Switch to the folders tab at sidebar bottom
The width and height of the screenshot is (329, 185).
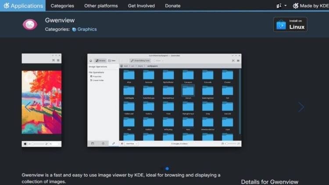[x=93, y=143]
